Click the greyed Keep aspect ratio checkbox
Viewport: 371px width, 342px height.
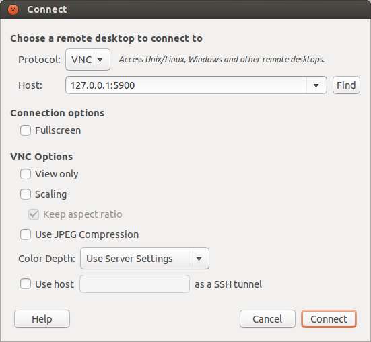(x=34, y=214)
